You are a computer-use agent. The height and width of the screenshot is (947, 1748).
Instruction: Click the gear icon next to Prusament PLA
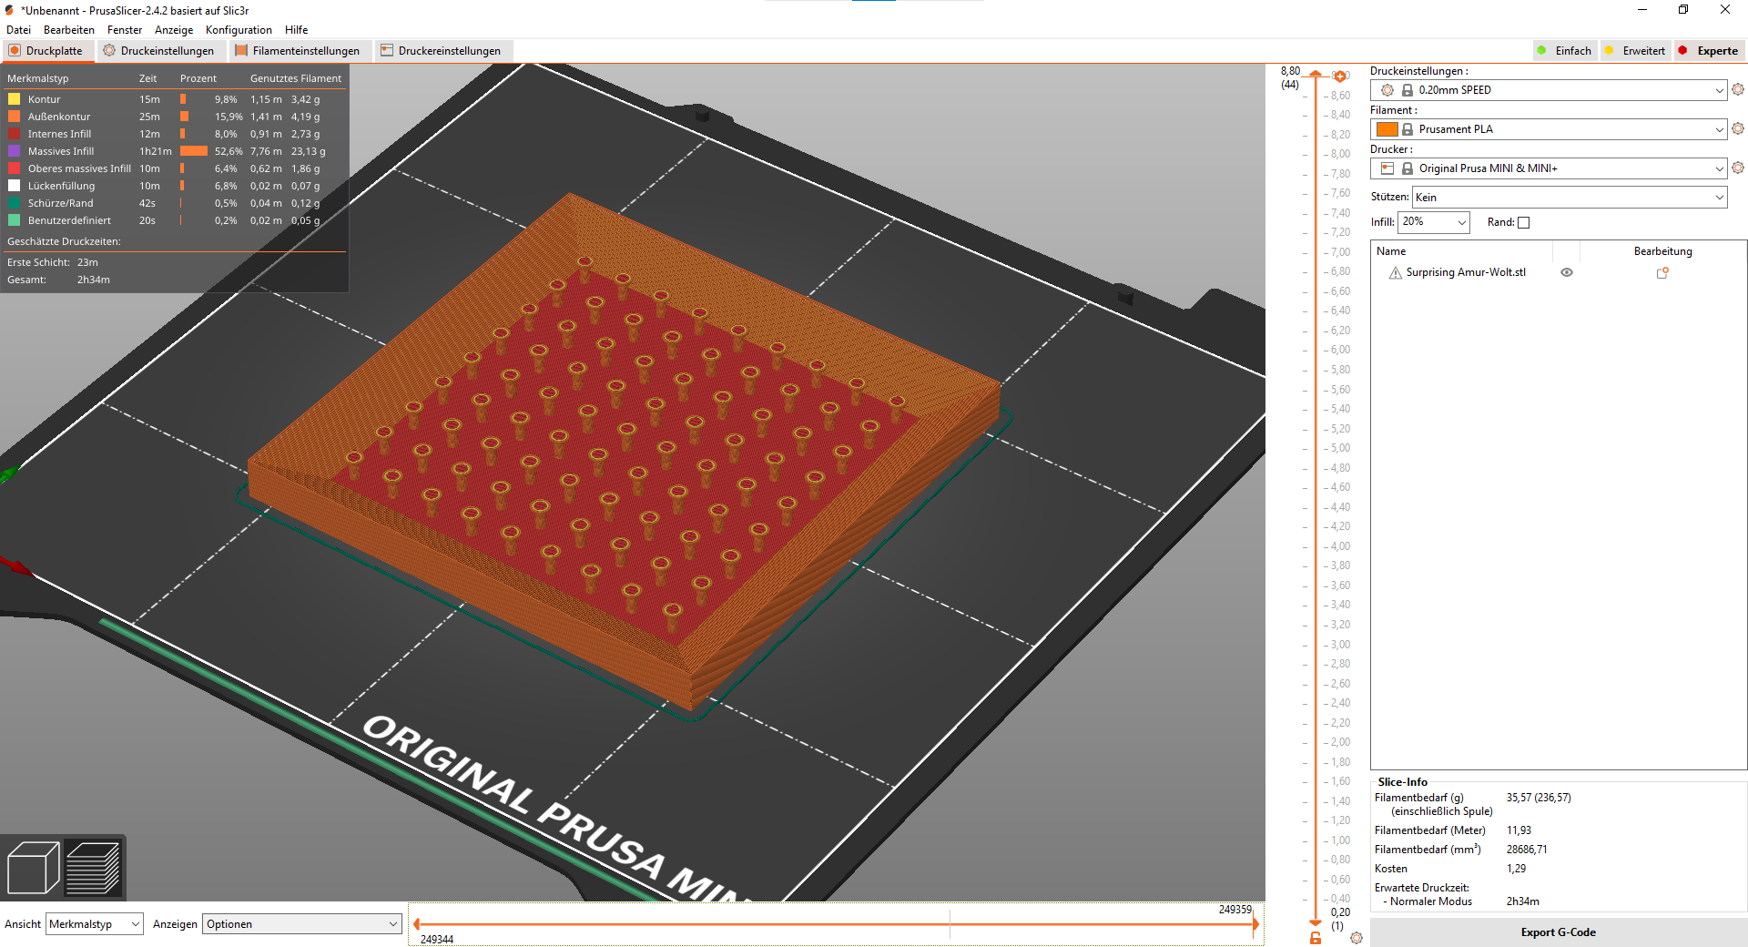tap(1738, 129)
